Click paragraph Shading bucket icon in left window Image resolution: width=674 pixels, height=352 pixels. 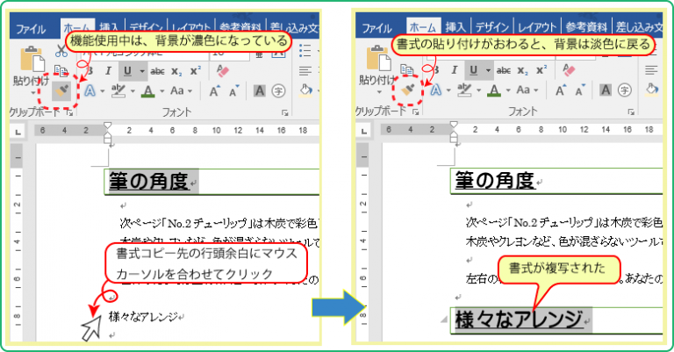pos(305,90)
